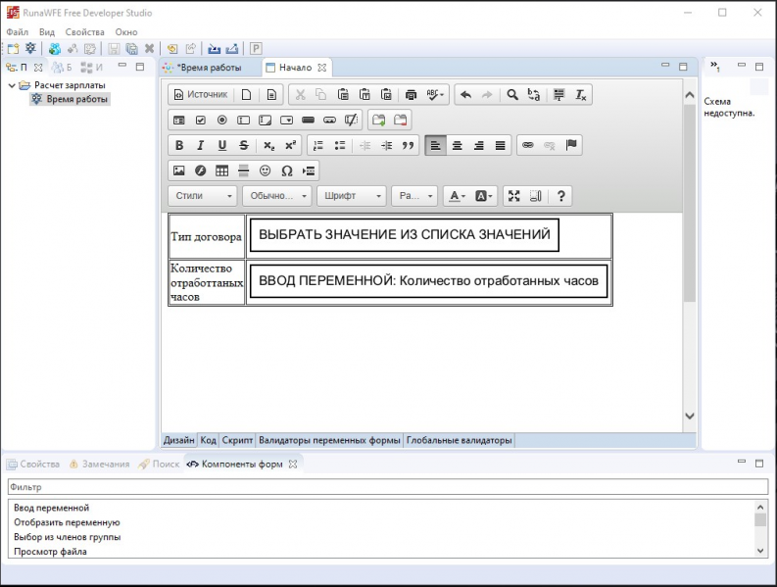Insert a form button element

309,120
